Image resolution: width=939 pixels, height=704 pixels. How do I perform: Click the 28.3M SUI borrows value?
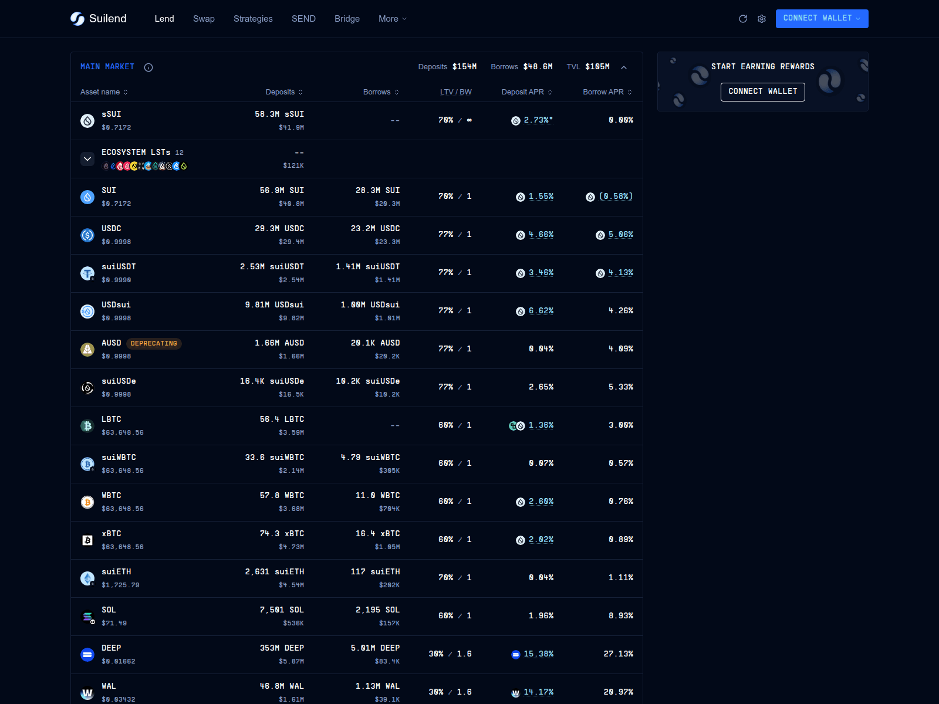coord(377,191)
